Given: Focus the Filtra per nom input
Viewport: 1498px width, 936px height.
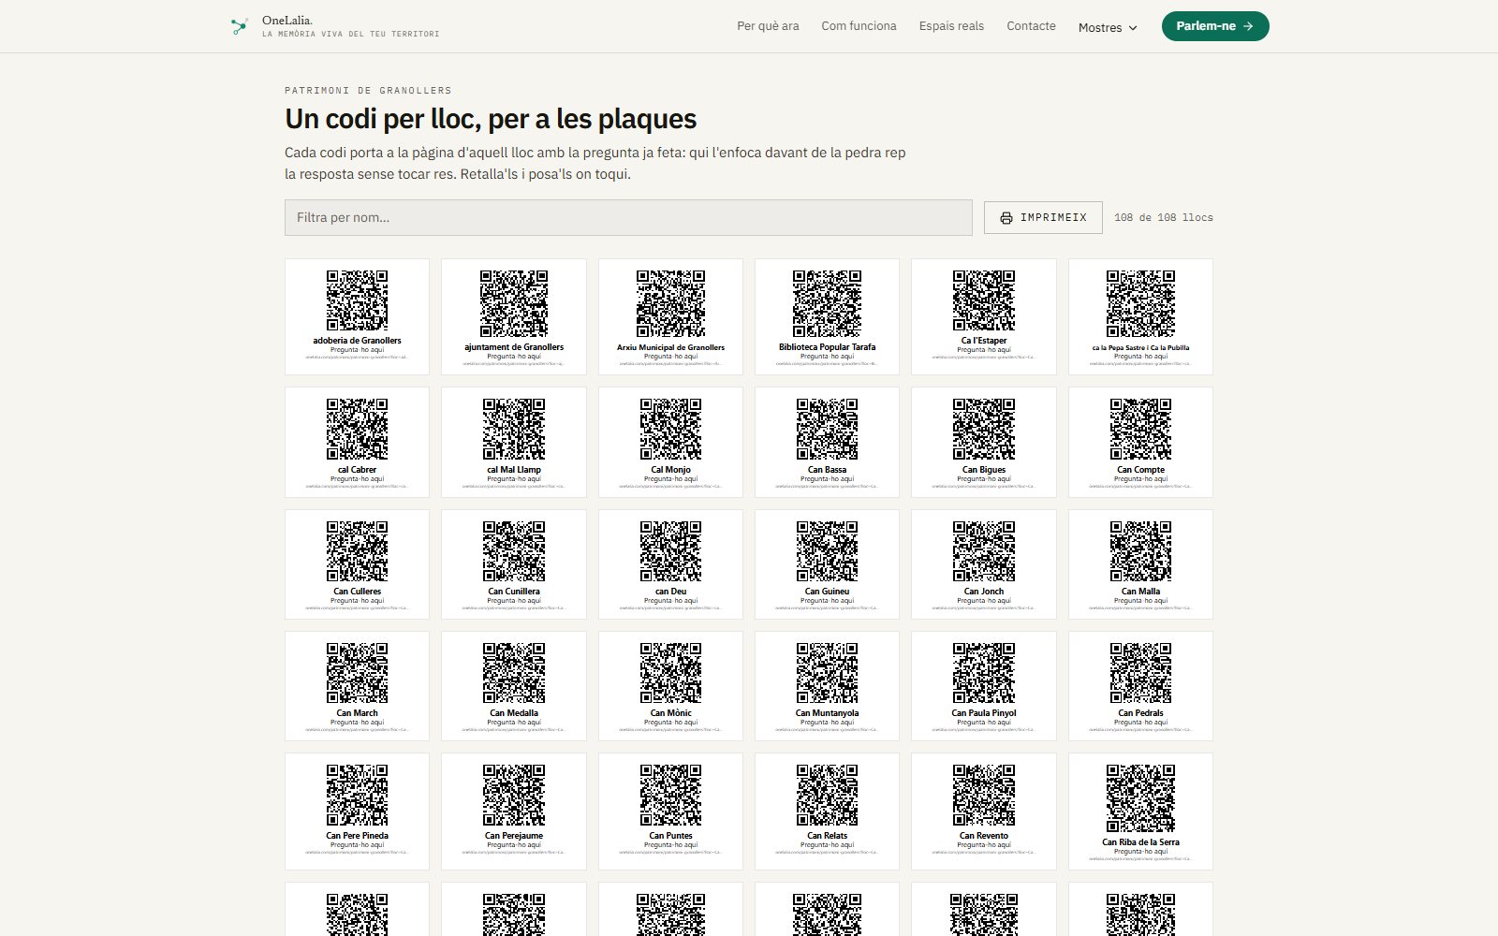Looking at the screenshot, I should [x=628, y=217].
